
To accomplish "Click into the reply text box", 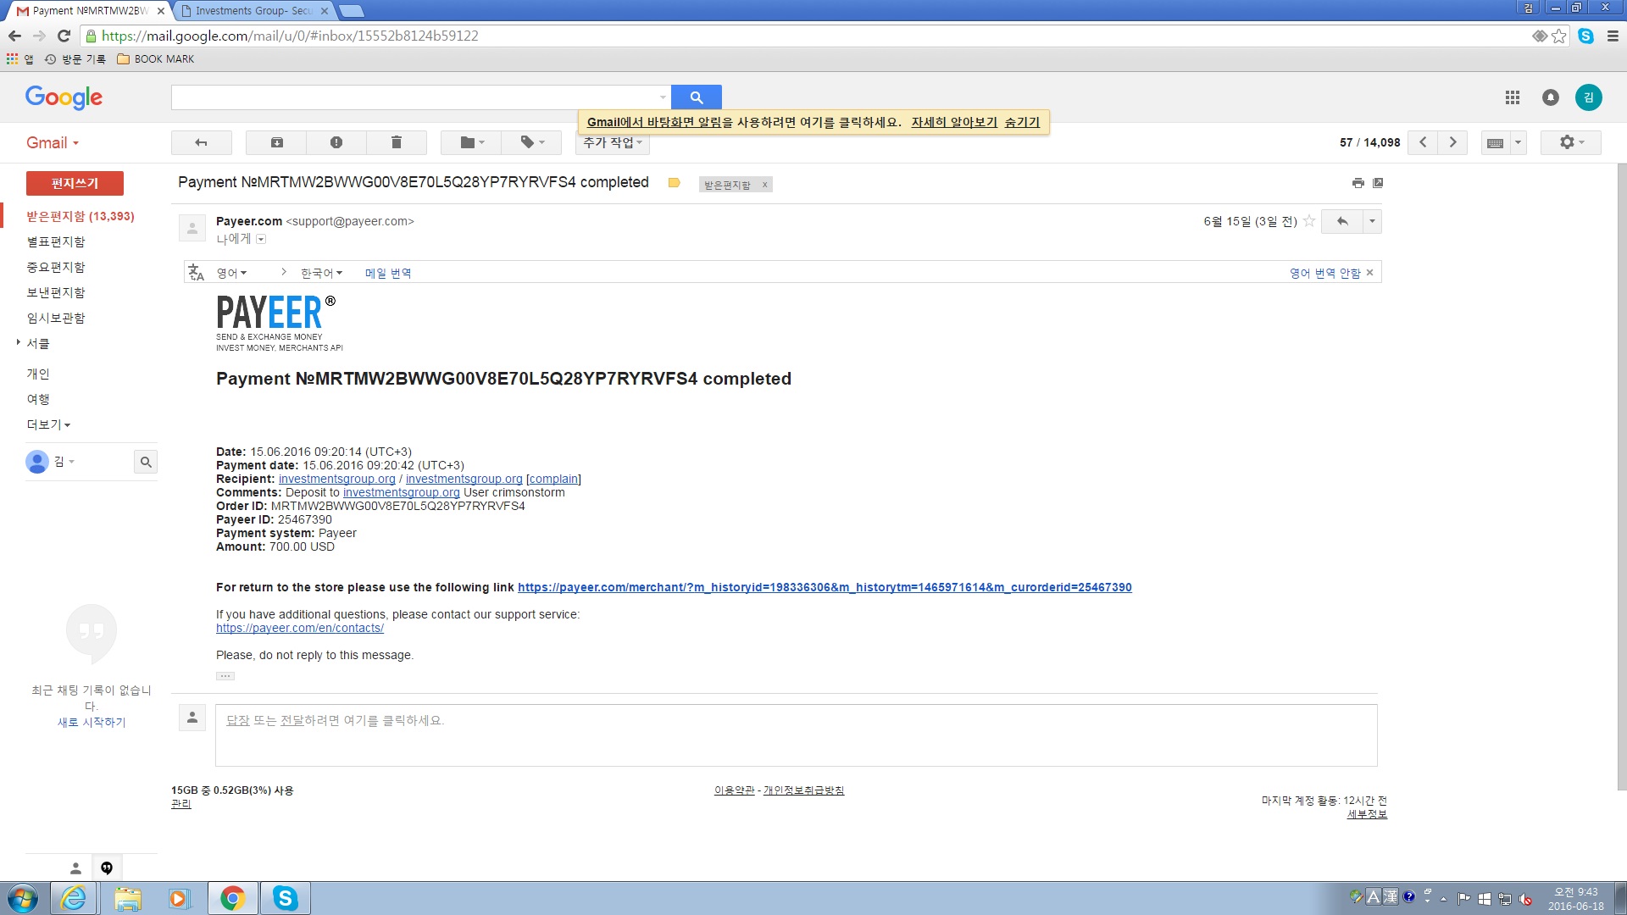I will click(796, 735).
